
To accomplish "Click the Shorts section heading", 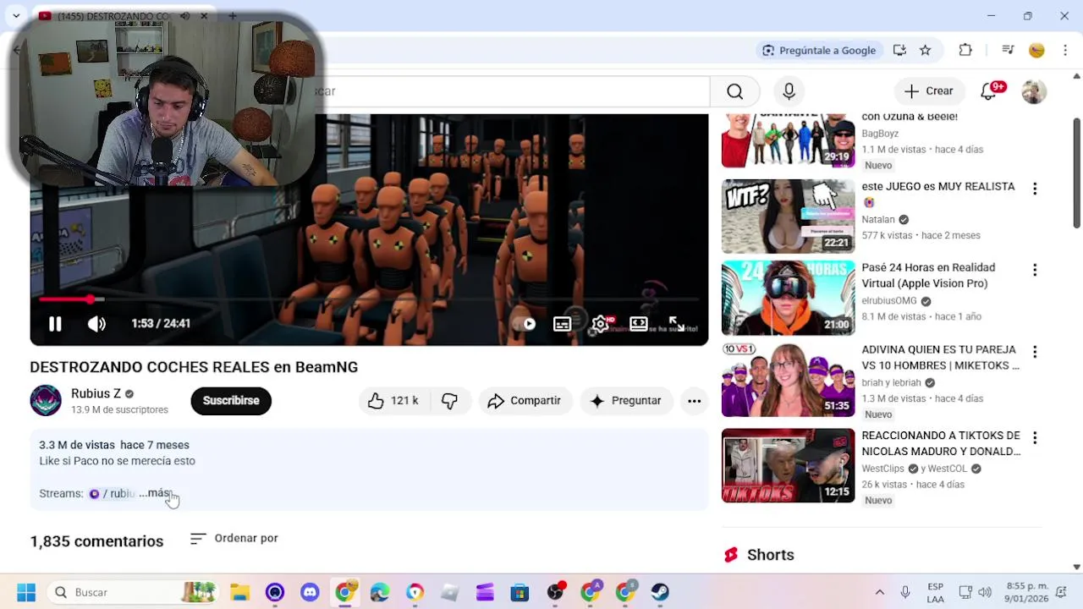I will [770, 555].
